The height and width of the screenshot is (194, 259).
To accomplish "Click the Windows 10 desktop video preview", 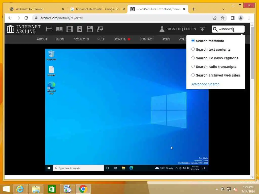I will click(x=127, y=110).
